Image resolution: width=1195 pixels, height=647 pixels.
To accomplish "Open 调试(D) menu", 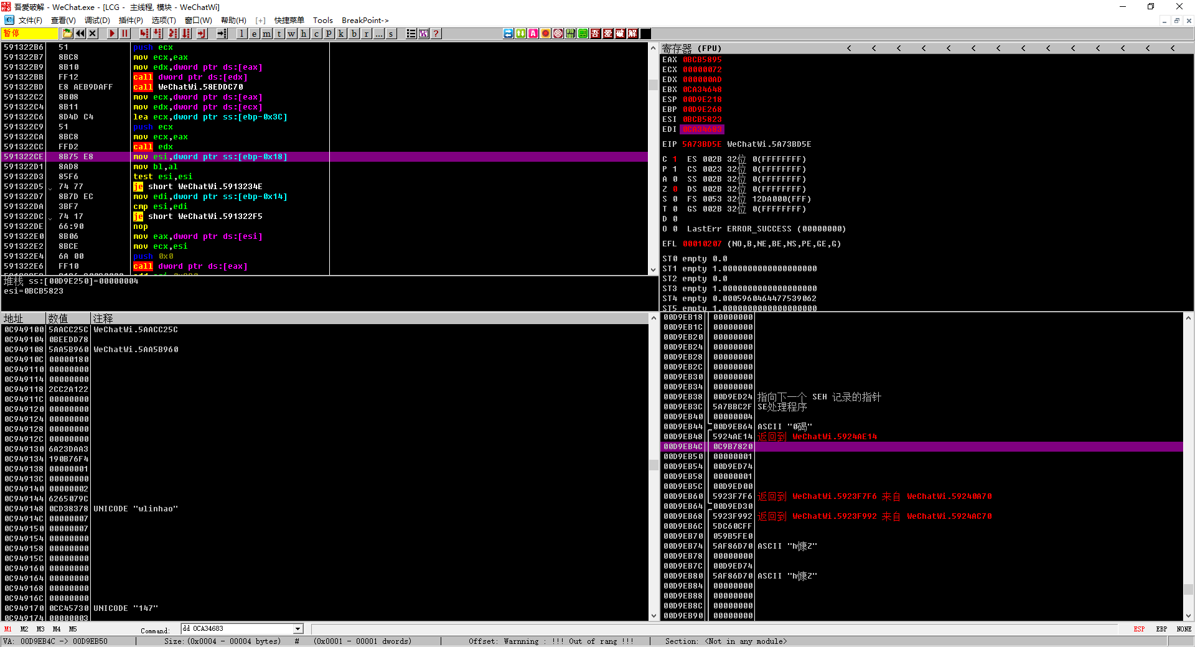I will (97, 21).
